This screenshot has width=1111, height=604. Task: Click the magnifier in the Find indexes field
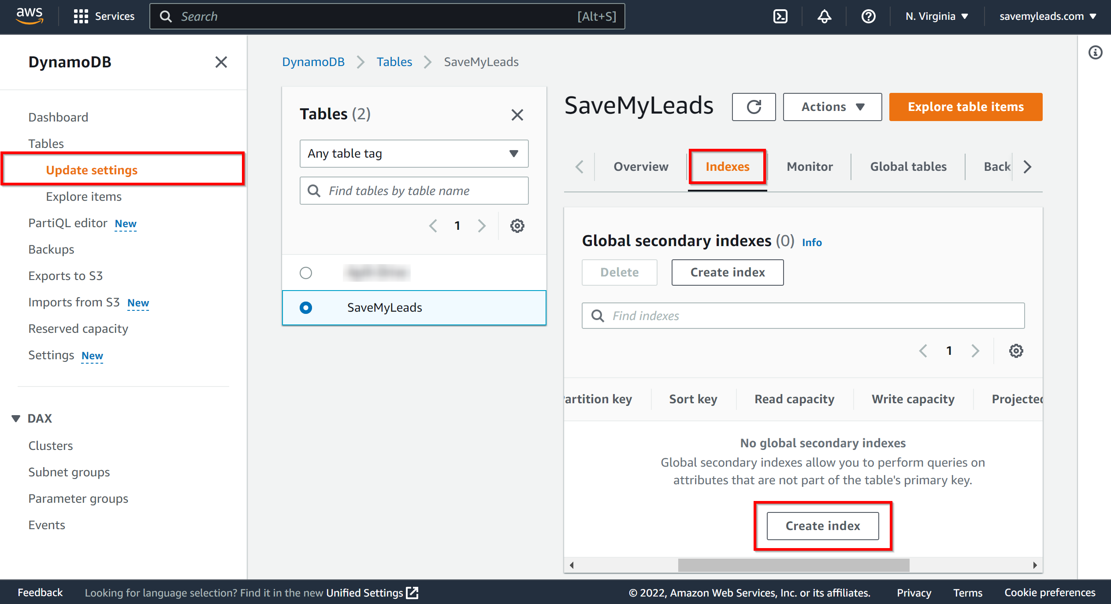click(598, 316)
